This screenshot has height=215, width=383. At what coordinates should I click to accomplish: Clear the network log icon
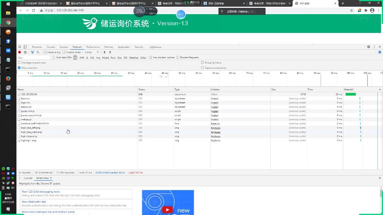pyautogui.click(x=25, y=52)
